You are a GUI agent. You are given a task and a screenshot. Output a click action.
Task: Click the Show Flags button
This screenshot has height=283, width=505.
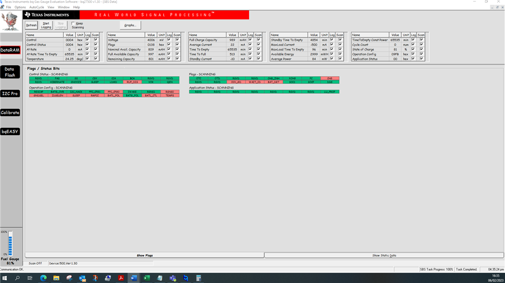145,255
